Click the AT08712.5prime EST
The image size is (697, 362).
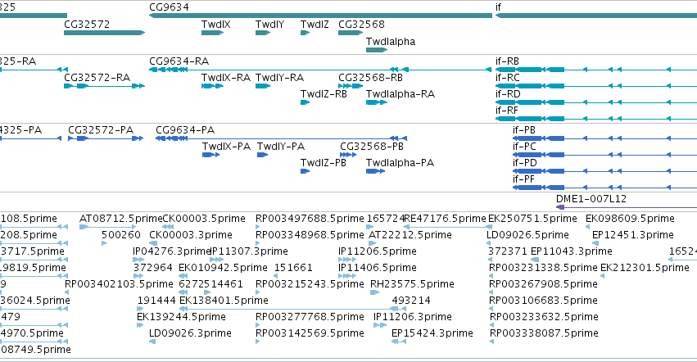[x=108, y=227]
